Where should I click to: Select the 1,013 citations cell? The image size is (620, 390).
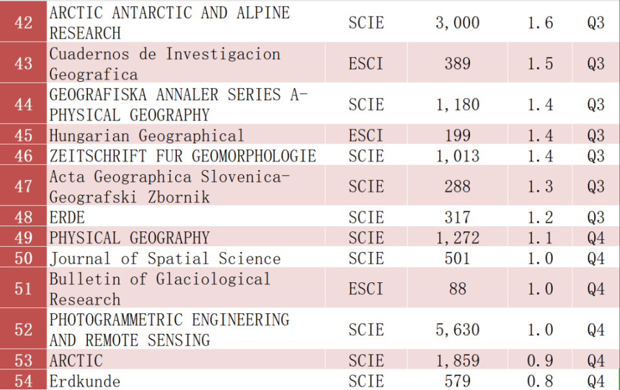457,156
